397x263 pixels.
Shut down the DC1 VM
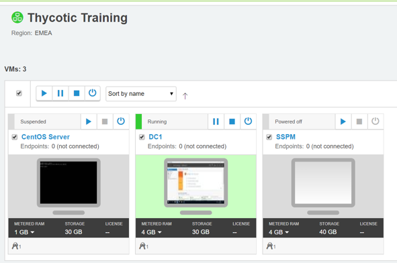232,121
